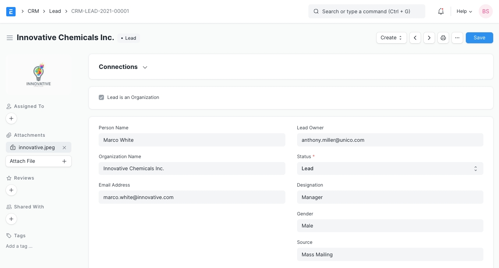Add an assignee under Assigned To
Image resolution: width=499 pixels, height=268 pixels.
(x=11, y=118)
